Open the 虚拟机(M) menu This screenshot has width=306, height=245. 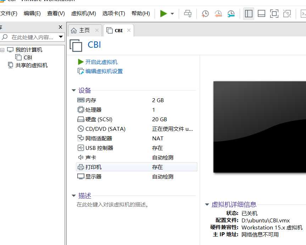[x=84, y=13]
